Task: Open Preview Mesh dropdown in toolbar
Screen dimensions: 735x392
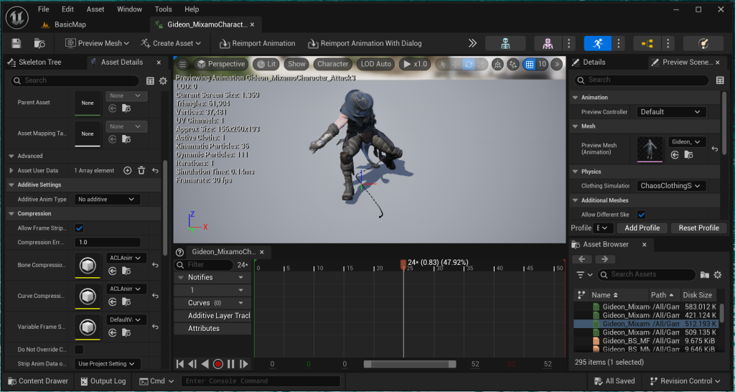Action: (x=97, y=43)
